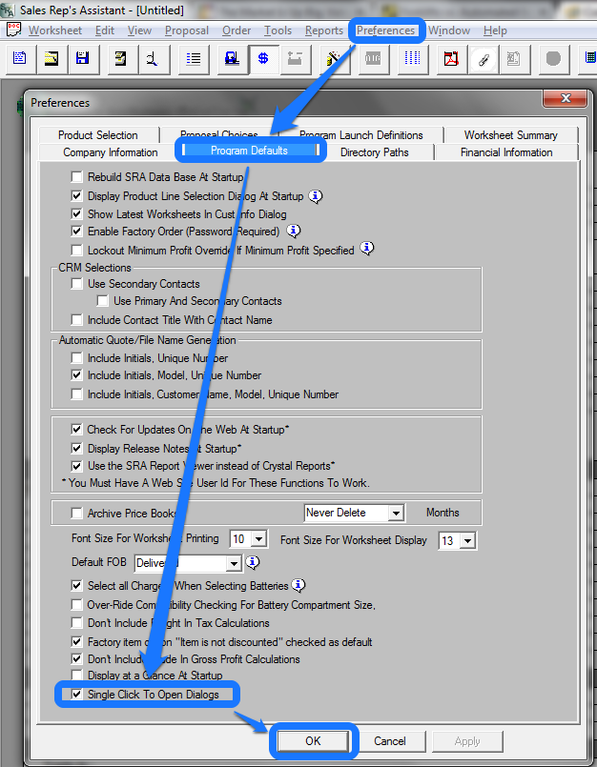Click the paperclip attachment toolbar icon

point(484,59)
